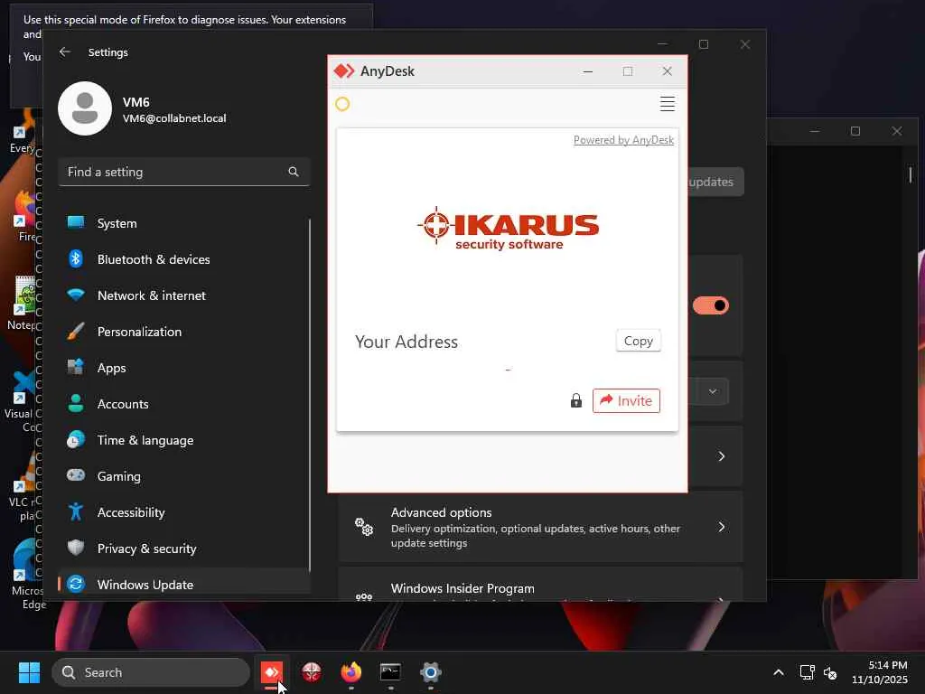The height and width of the screenshot is (694, 925).
Task: Click the network tray icon
Action: pyautogui.click(x=807, y=672)
